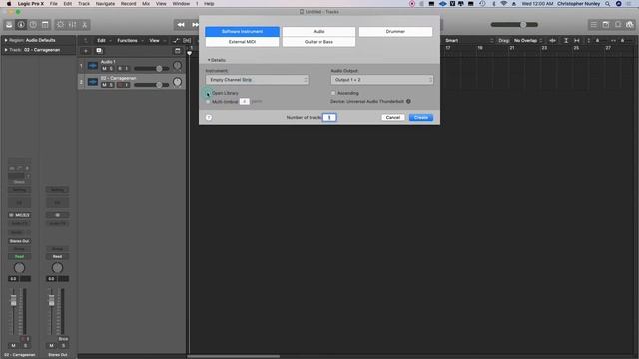
Task: Toggle the Flex button in tracks menu bar
Action: point(187,40)
